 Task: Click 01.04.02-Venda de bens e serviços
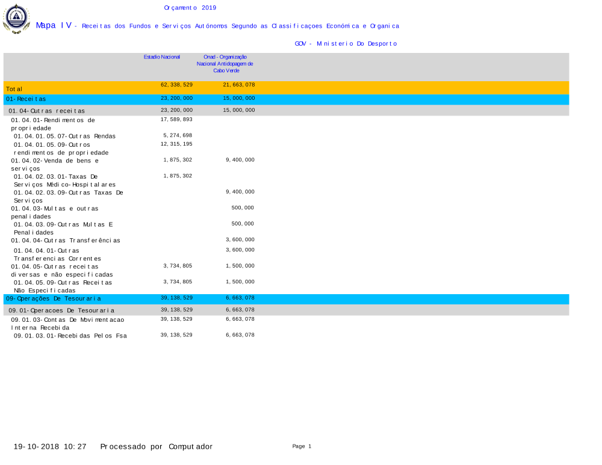54,164
